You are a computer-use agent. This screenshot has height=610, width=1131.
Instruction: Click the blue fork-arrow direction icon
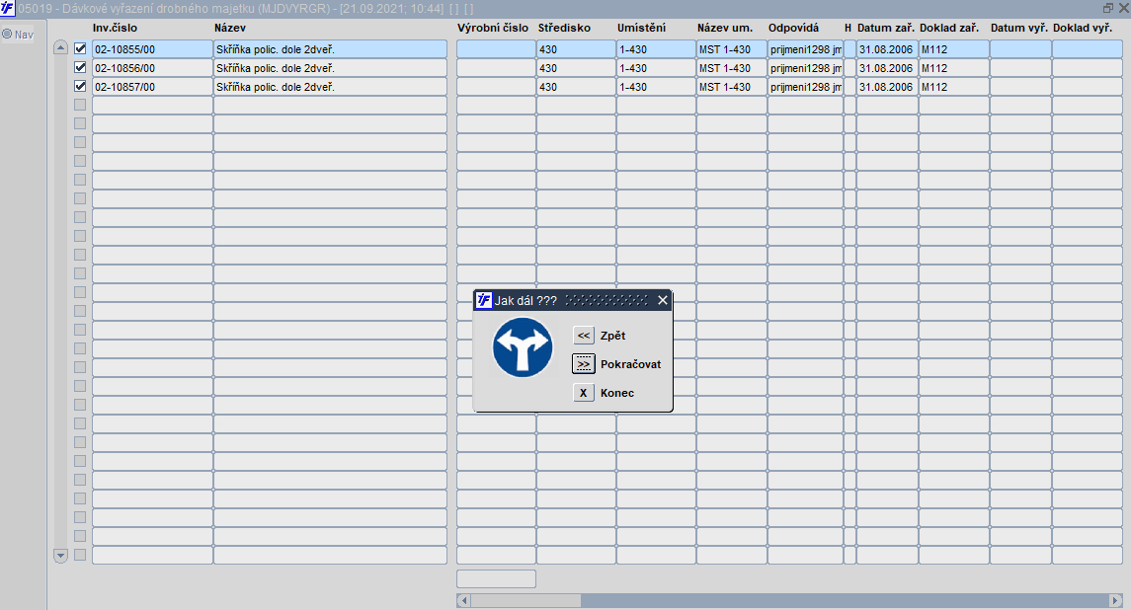[x=523, y=347]
